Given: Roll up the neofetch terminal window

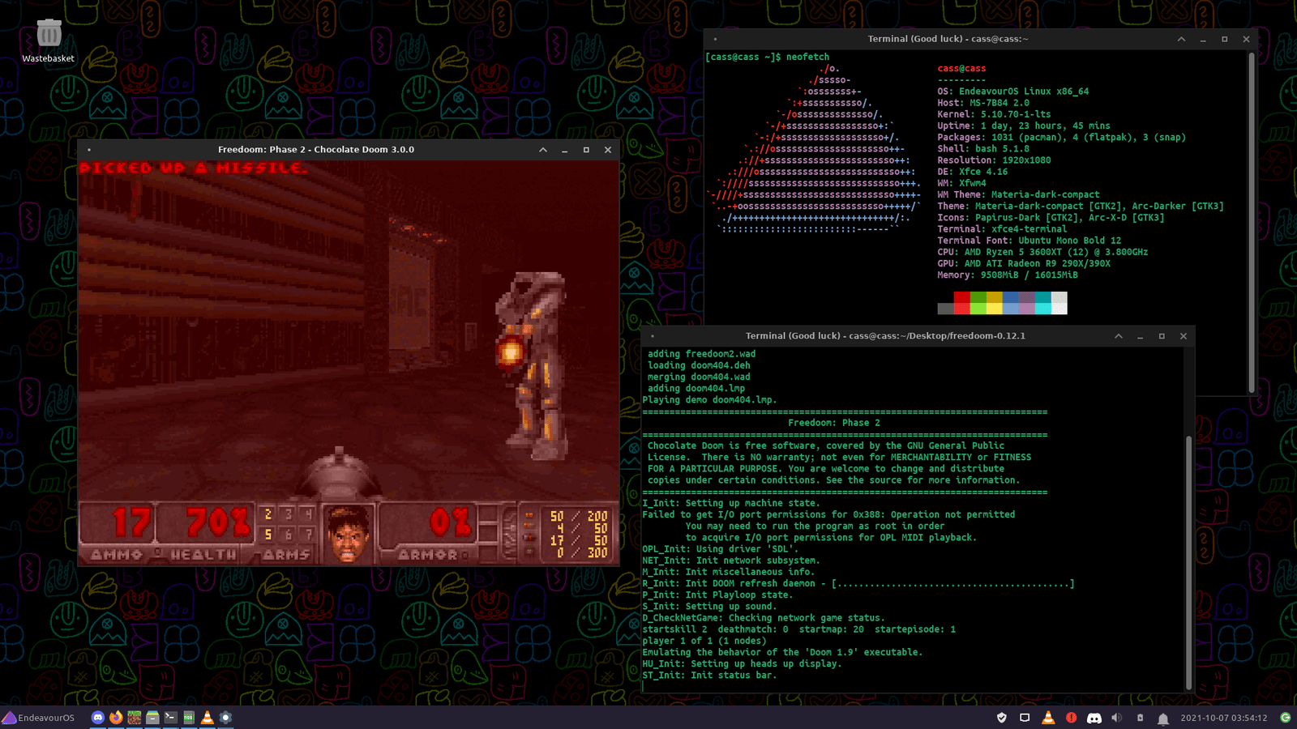Looking at the screenshot, I should pyautogui.click(x=1181, y=39).
